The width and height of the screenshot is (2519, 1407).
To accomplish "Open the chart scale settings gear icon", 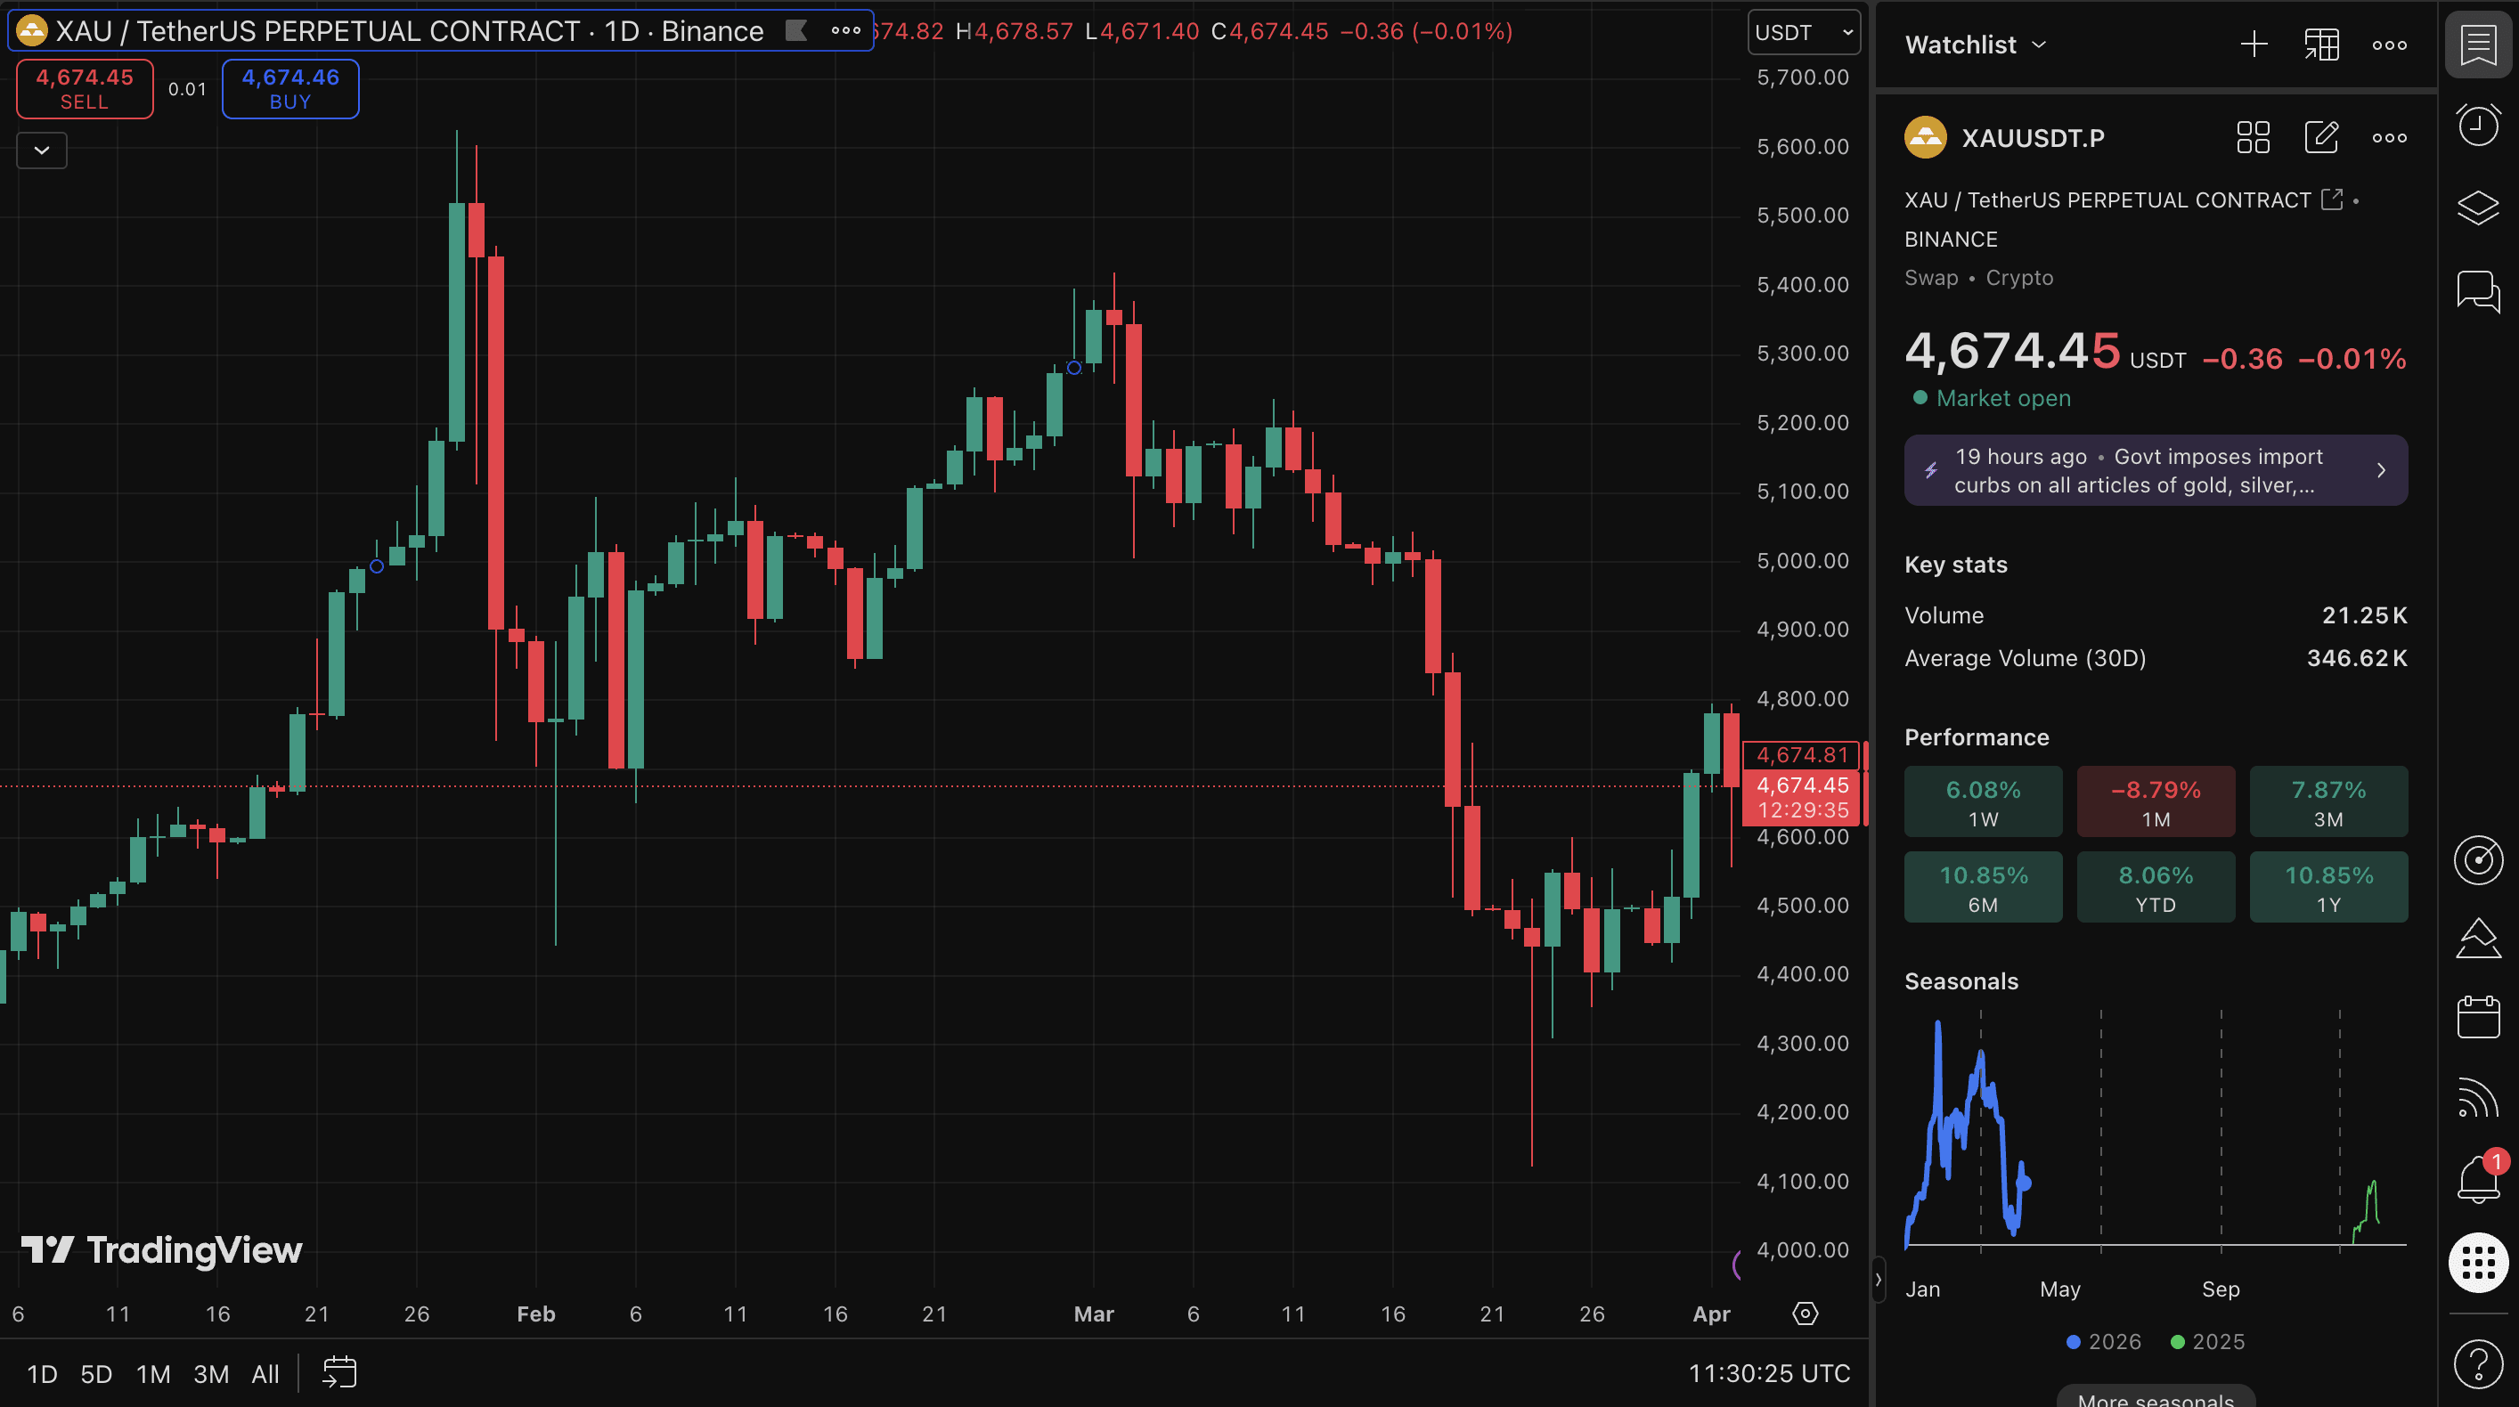I will [x=1806, y=1313].
